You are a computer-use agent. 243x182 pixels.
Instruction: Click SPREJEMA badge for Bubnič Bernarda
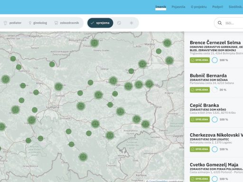pos(200,90)
